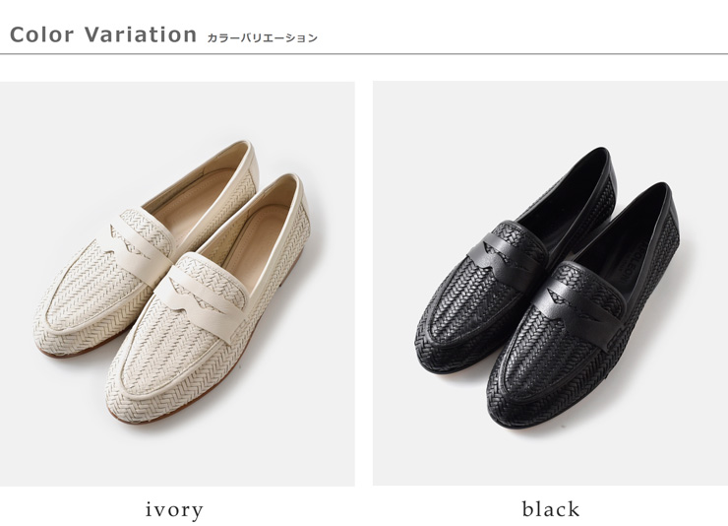
Task: Click the Color Variation heading
Action: 103,34
